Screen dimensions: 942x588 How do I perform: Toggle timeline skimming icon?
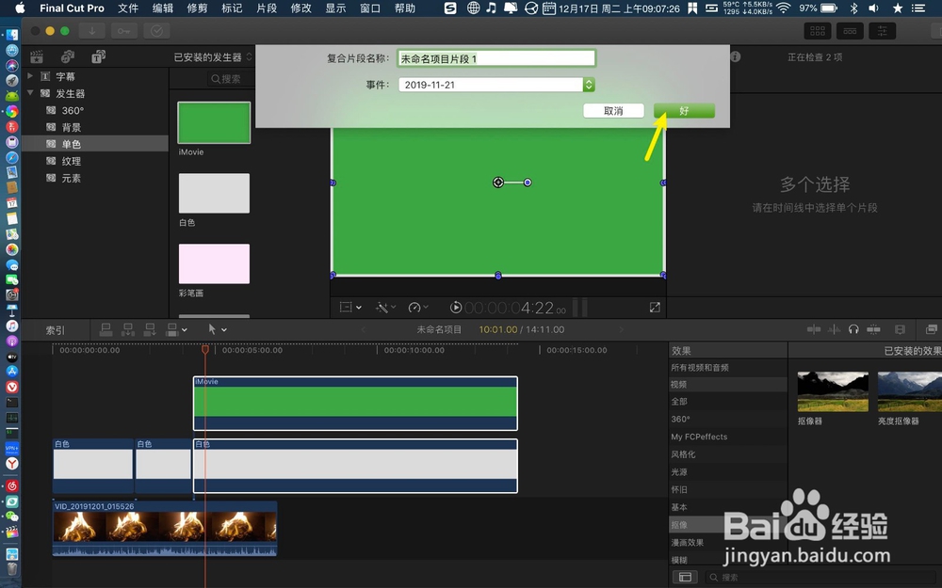pos(814,329)
